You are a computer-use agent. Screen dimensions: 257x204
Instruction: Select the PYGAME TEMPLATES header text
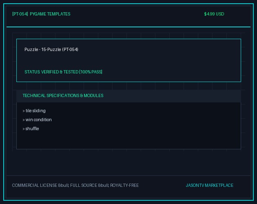pyautogui.click(x=50, y=14)
